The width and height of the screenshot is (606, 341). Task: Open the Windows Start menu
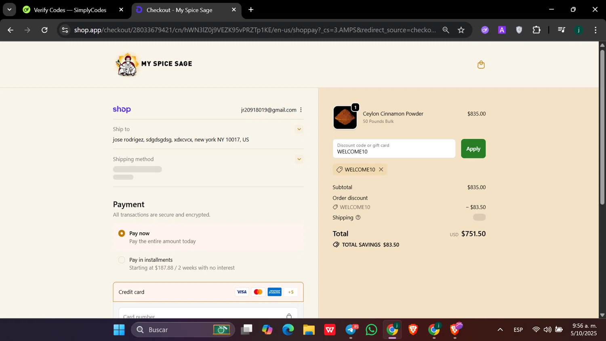[119, 330]
